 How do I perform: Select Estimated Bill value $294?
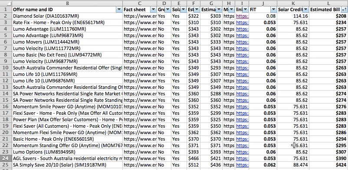[x=328, y=139]
